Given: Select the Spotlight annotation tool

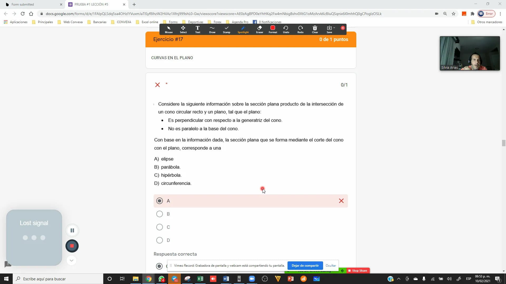Looking at the screenshot, I should click(x=243, y=29).
